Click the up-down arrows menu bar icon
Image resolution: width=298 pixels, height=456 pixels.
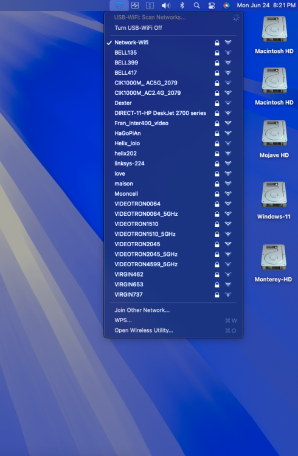(x=150, y=5)
